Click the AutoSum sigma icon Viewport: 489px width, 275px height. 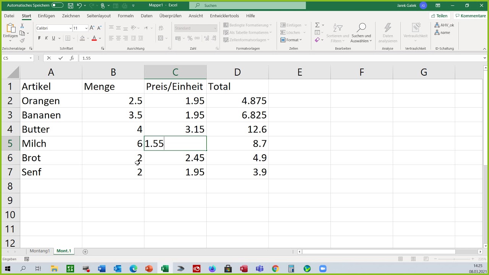(x=317, y=25)
